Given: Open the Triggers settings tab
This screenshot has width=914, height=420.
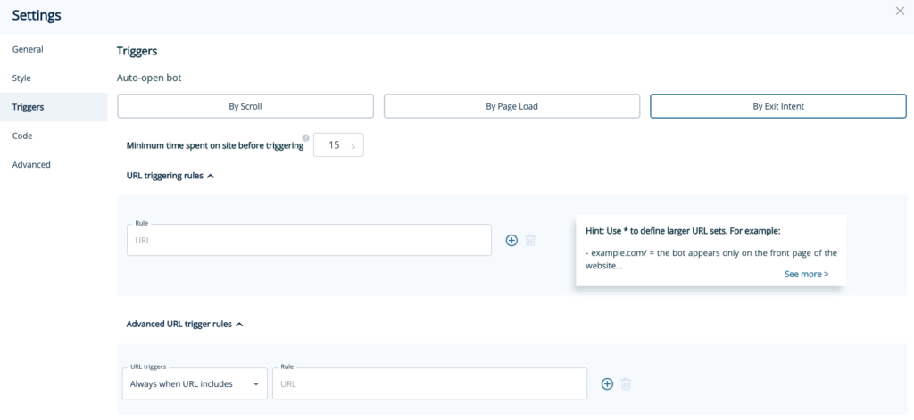Looking at the screenshot, I should pos(54,107).
